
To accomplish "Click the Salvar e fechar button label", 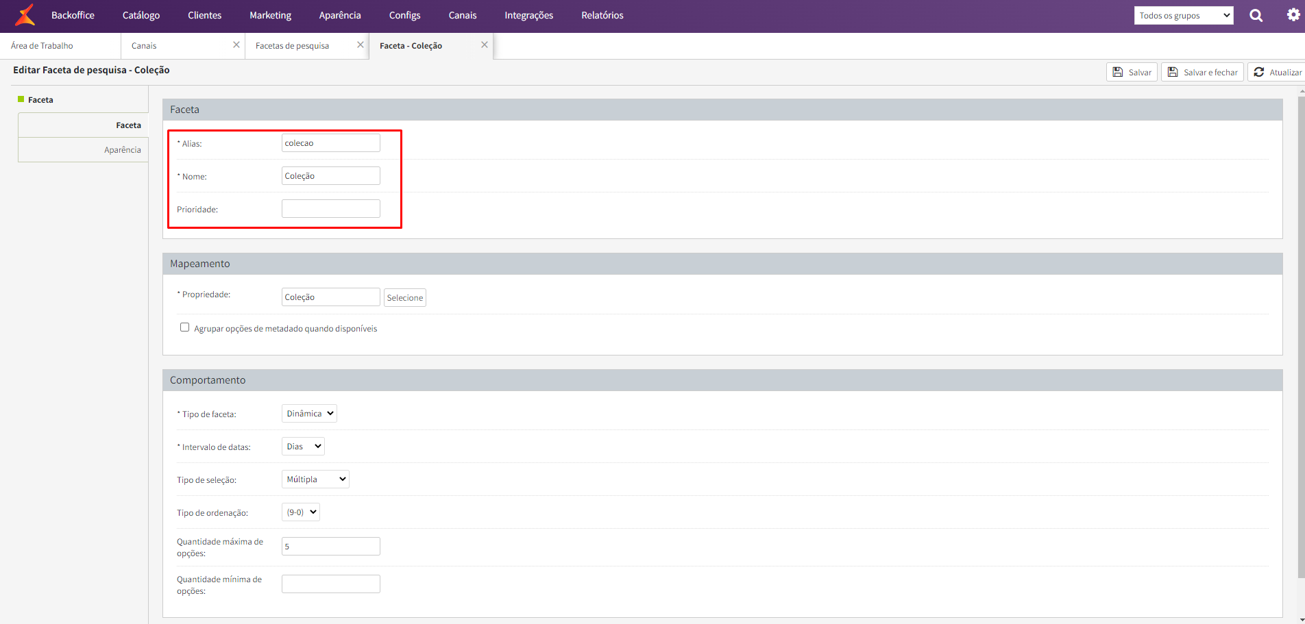I will coord(1210,73).
